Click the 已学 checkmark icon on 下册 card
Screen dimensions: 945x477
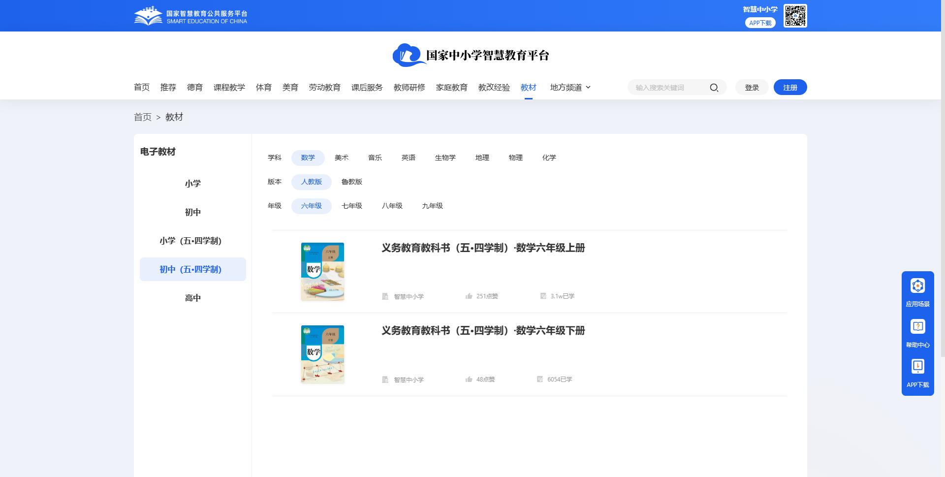pos(540,379)
